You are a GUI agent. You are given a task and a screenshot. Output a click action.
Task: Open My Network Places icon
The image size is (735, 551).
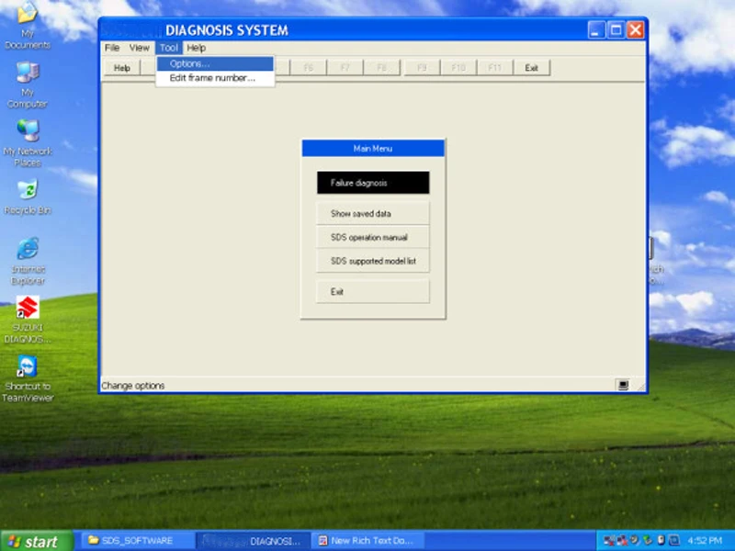coord(28,143)
